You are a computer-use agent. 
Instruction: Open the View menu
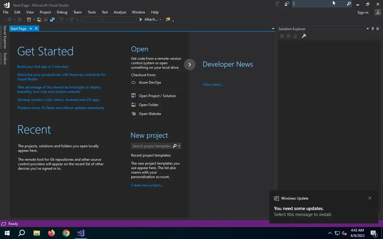30,12
